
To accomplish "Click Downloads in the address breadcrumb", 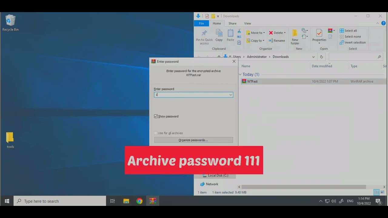I will click(x=281, y=57).
